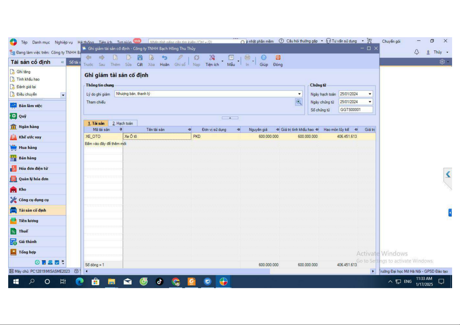The image size is (460, 325).
Task: Open the Ngày hạch toán date dropdown
Action: (x=370, y=94)
